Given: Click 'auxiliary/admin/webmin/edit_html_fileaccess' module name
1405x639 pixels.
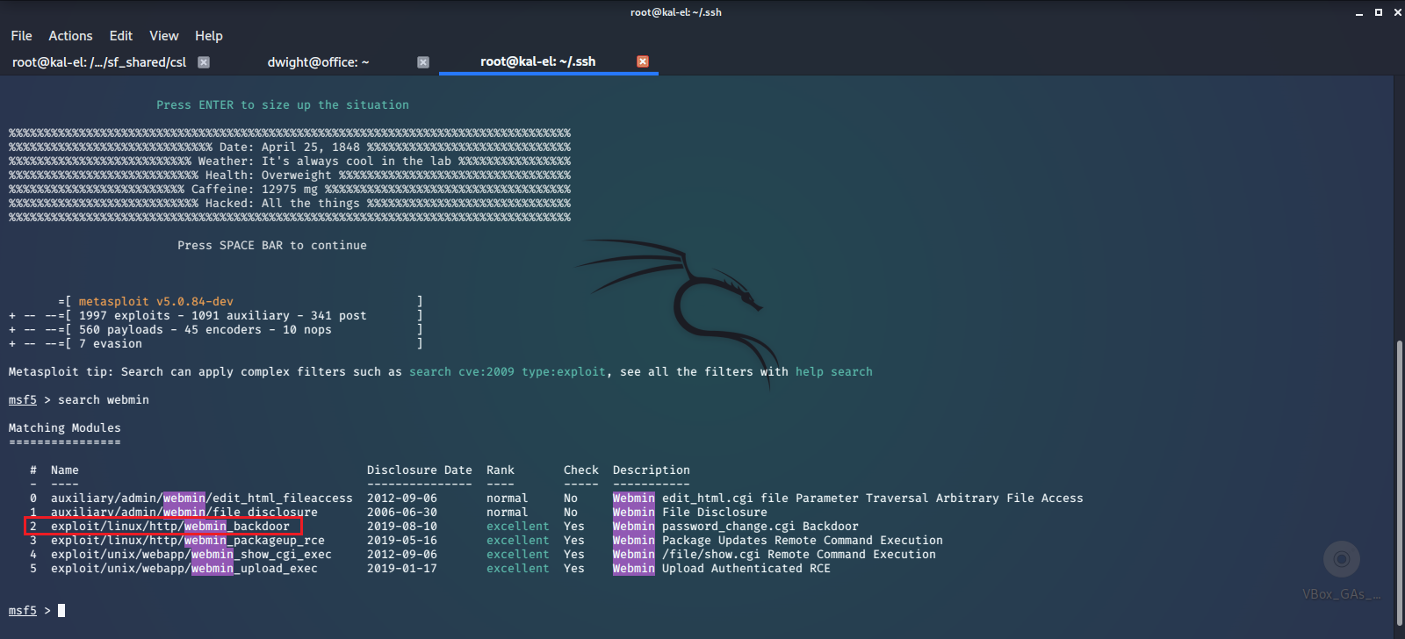Looking at the screenshot, I should [202, 498].
